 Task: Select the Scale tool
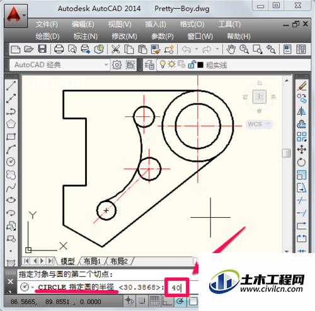(x=302, y=175)
